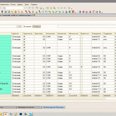Clear the filter field with its X button
Viewport: 116px width, 116px height.
point(20,27)
